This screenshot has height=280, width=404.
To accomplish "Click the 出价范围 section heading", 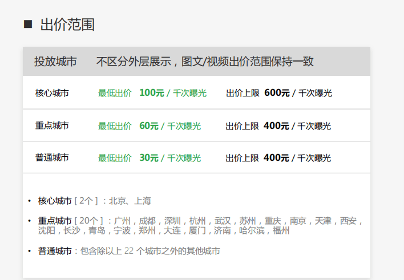I will [67, 25].
